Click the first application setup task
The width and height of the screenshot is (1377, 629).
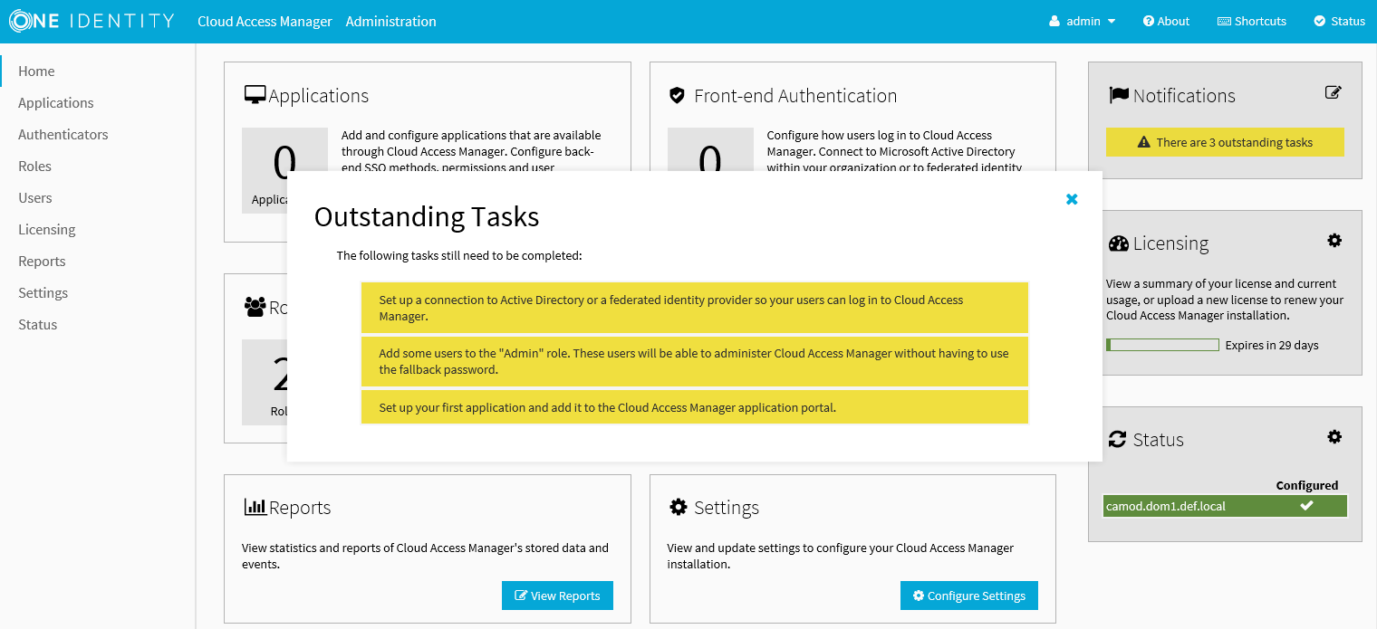695,407
